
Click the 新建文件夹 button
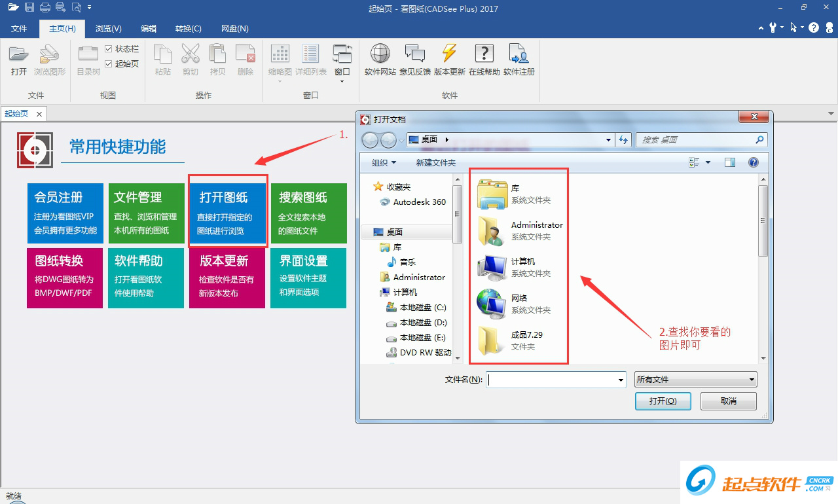[x=436, y=162]
